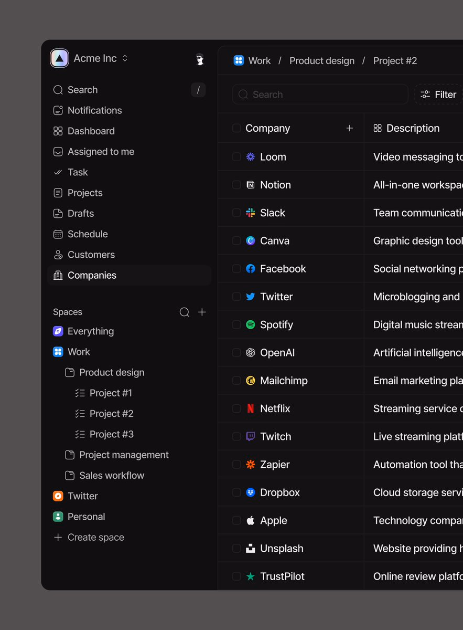Click the Work icon in the breadcrumb

click(x=239, y=60)
